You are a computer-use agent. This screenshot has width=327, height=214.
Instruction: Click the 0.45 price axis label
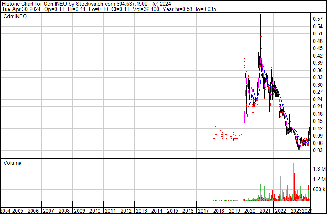point(318,48)
